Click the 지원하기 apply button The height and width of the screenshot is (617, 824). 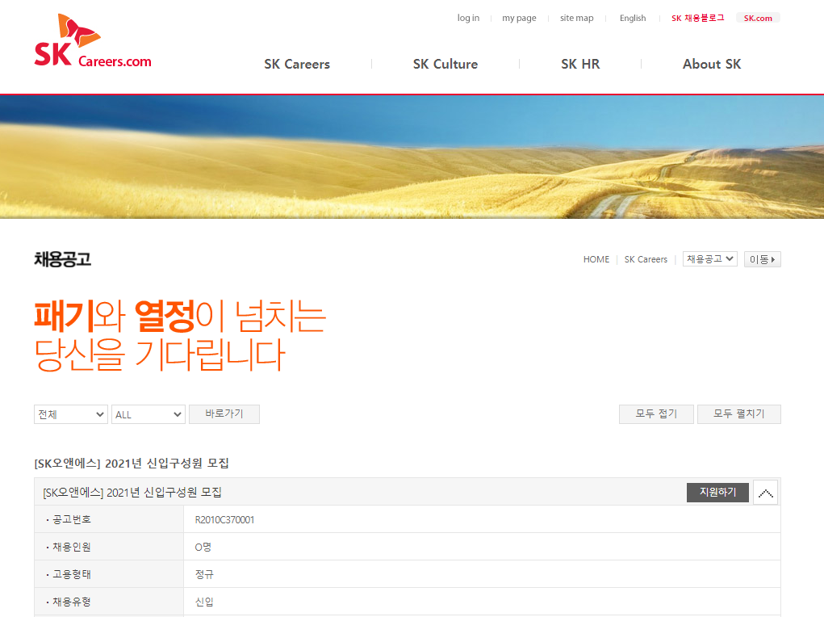(717, 493)
